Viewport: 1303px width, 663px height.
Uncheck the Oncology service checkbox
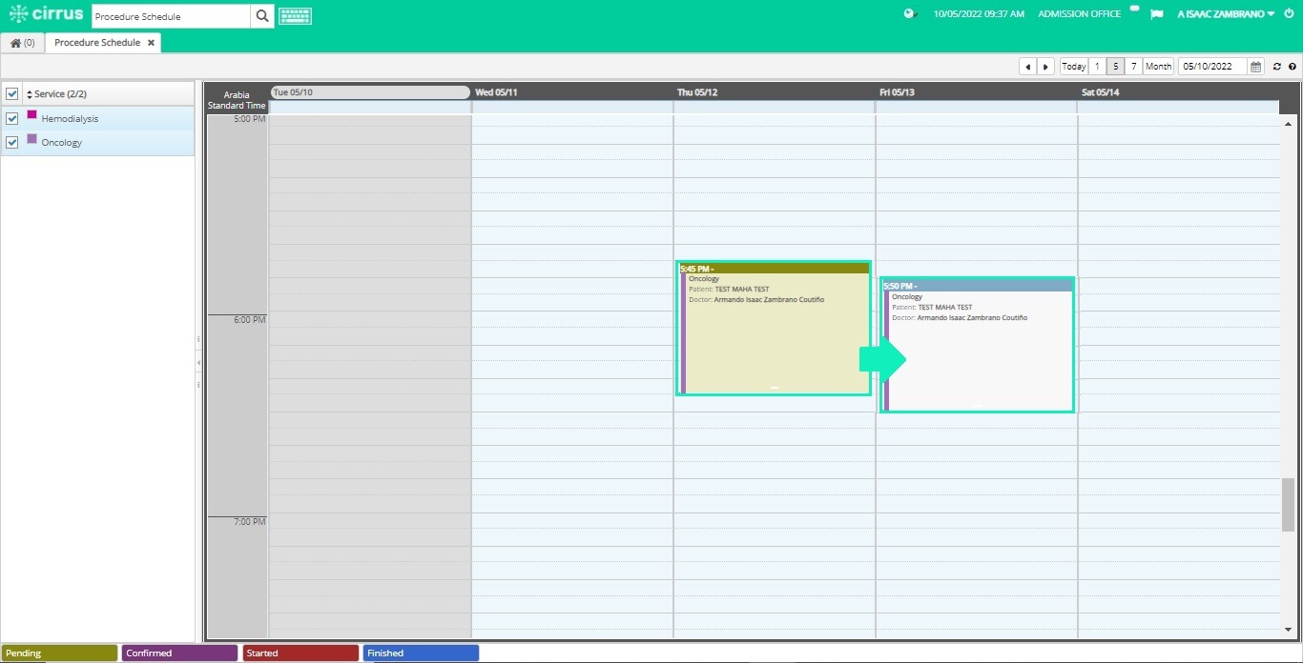point(12,142)
